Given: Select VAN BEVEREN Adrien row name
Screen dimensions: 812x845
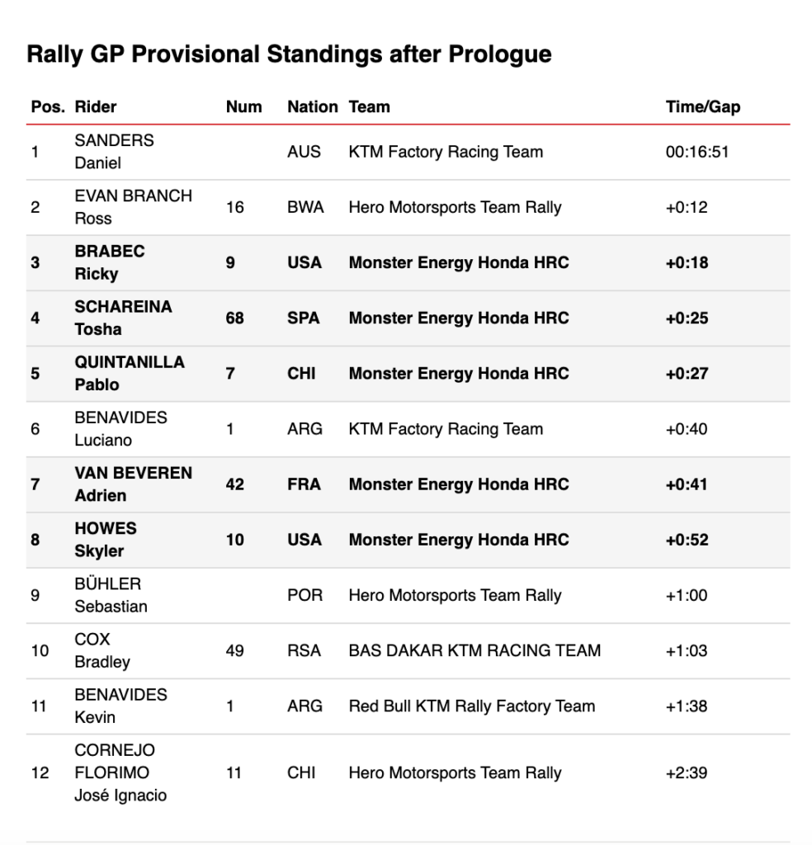Looking at the screenshot, I should [133, 484].
